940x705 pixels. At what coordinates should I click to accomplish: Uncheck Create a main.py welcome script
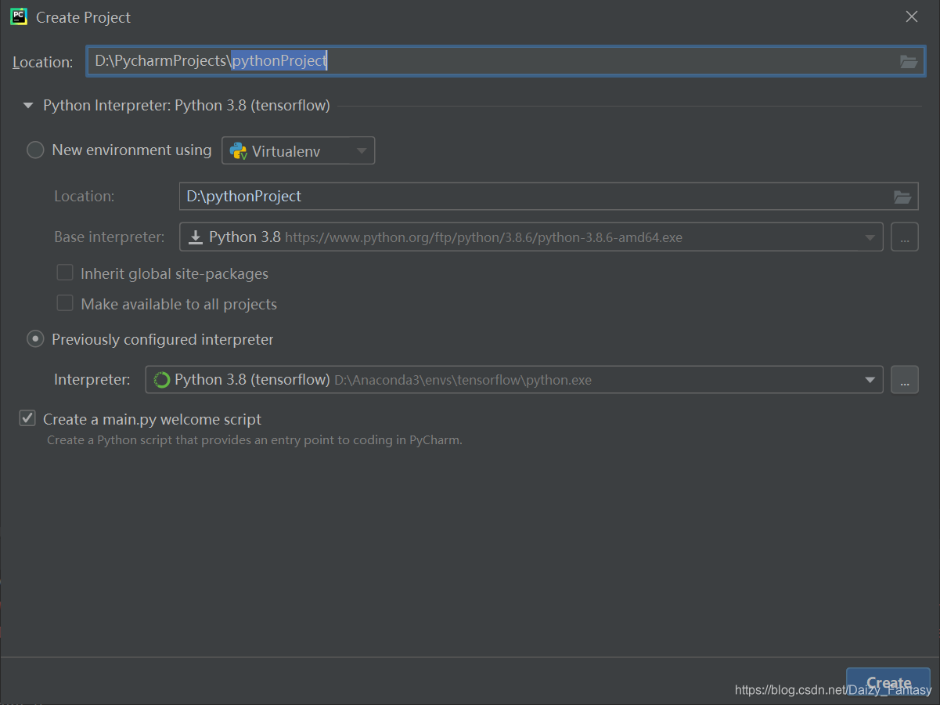[x=27, y=419]
